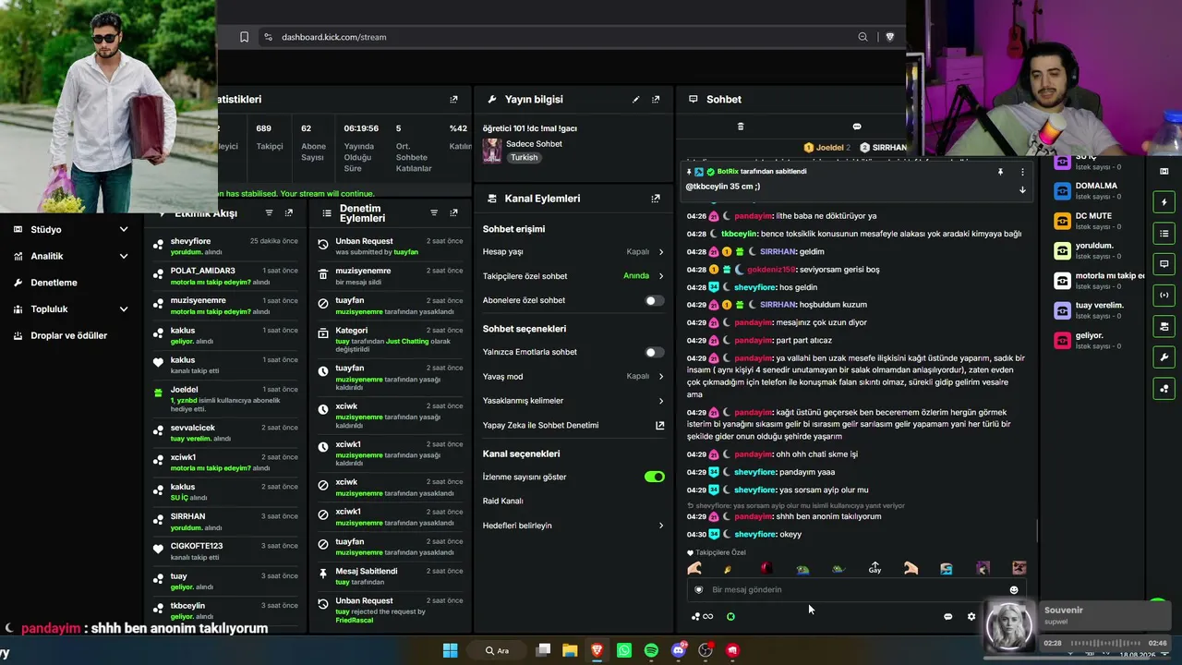Open File Explorer from taskbar
Viewport: 1182px width, 665px height.
click(x=570, y=650)
